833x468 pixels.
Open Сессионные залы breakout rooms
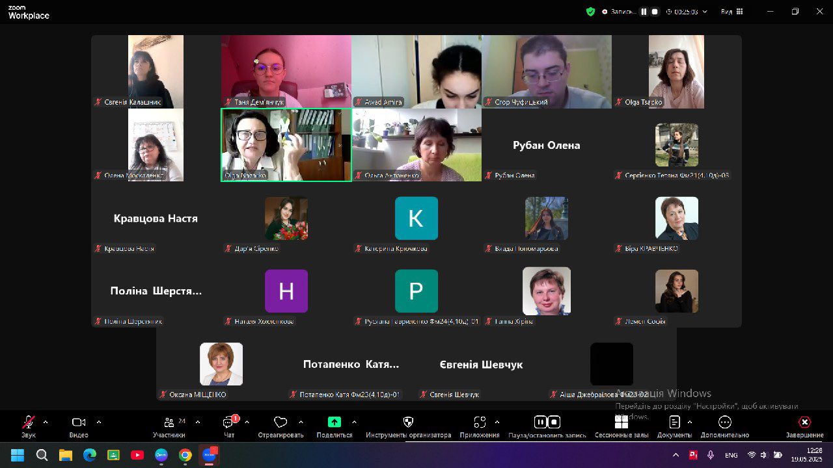point(621,426)
